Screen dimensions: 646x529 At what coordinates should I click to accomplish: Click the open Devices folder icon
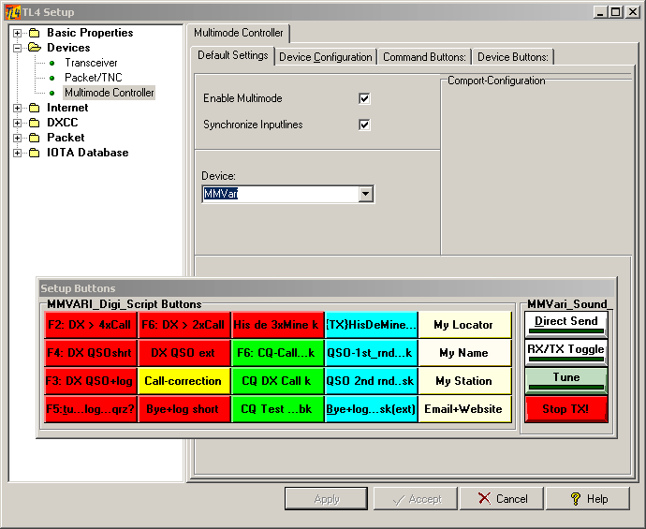35,48
